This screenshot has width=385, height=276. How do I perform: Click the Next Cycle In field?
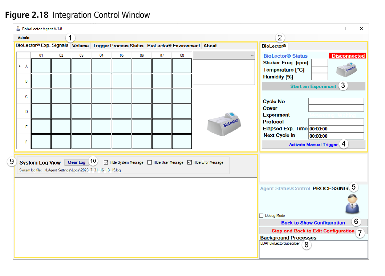coord(336,136)
